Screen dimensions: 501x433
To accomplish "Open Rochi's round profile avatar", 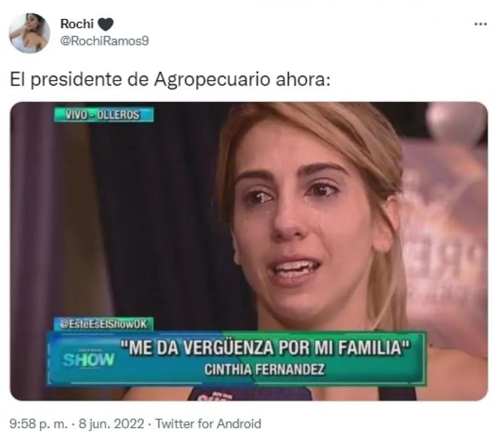I will 29,32.
